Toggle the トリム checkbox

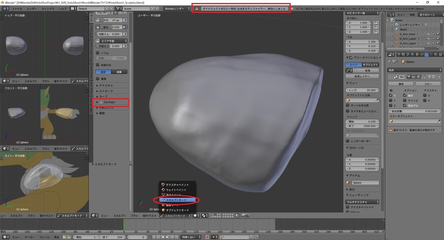[97, 53]
